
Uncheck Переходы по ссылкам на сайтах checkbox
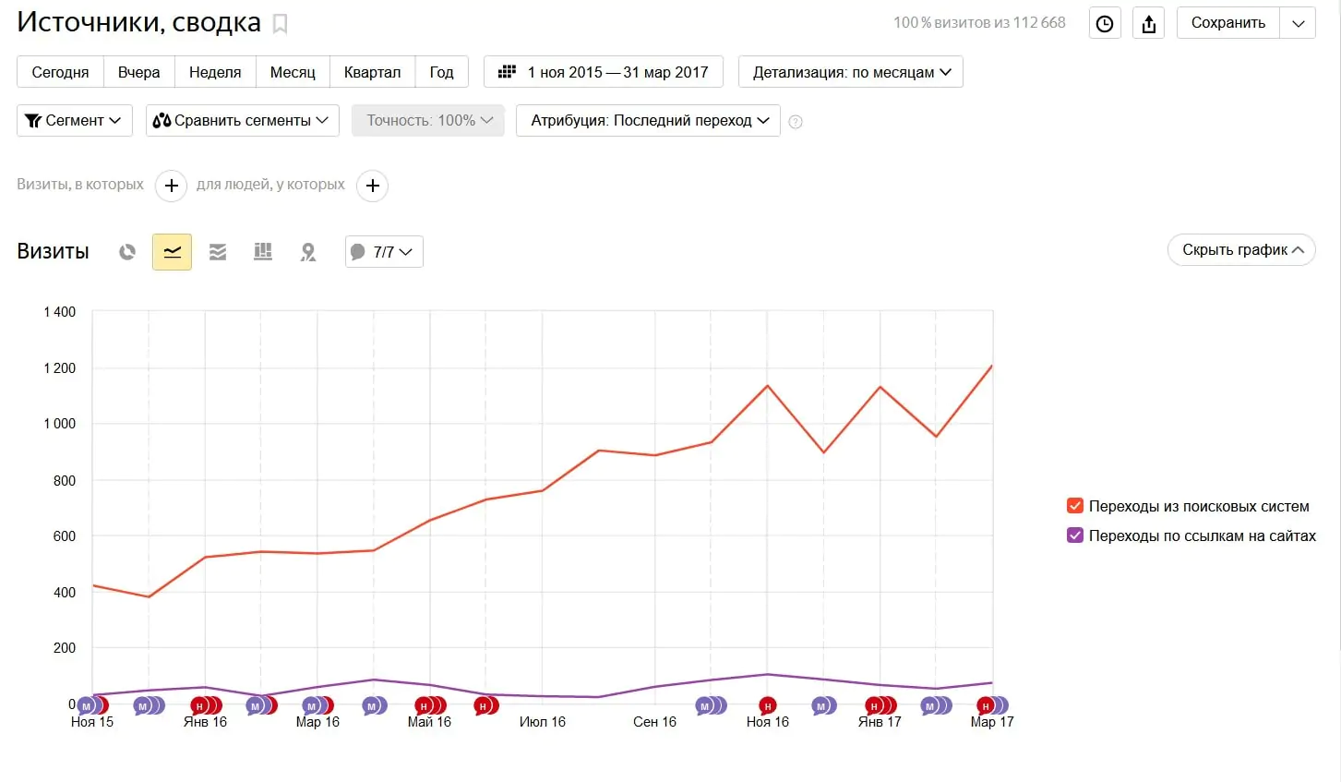tap(1074, 535)
